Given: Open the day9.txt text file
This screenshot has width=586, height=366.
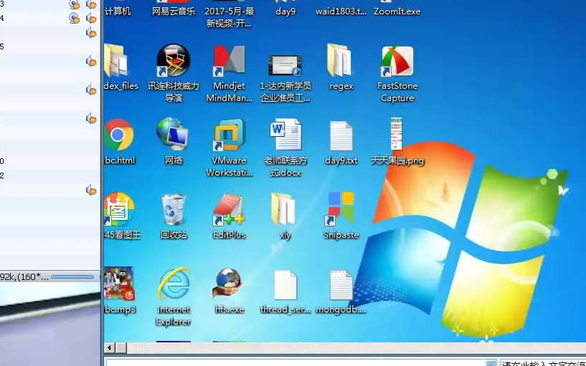Looking at the screenshot, I should pos(341,135).
